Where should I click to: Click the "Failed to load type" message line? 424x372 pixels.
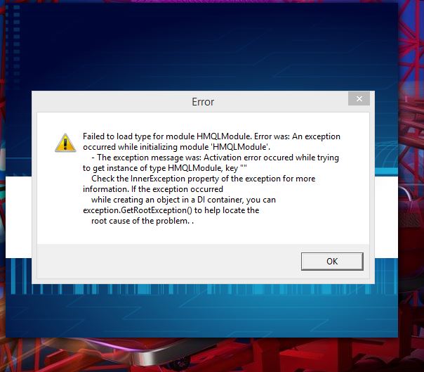[x=211, y=136]
